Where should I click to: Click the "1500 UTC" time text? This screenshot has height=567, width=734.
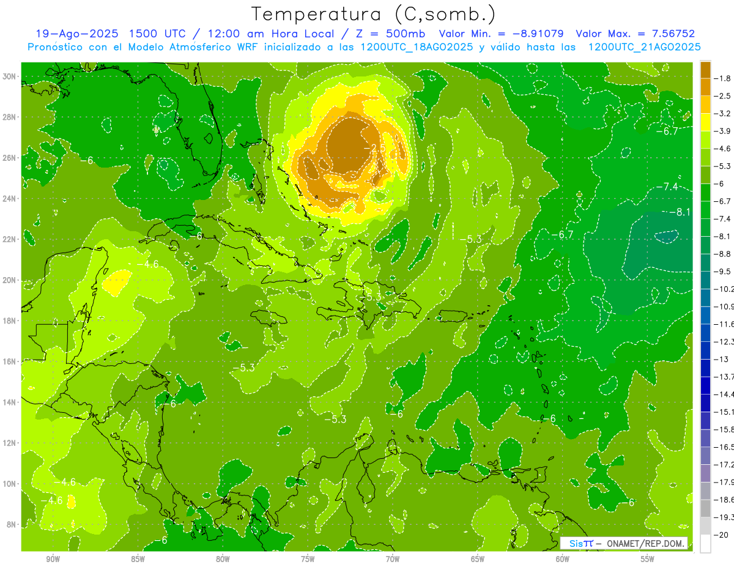156,34
